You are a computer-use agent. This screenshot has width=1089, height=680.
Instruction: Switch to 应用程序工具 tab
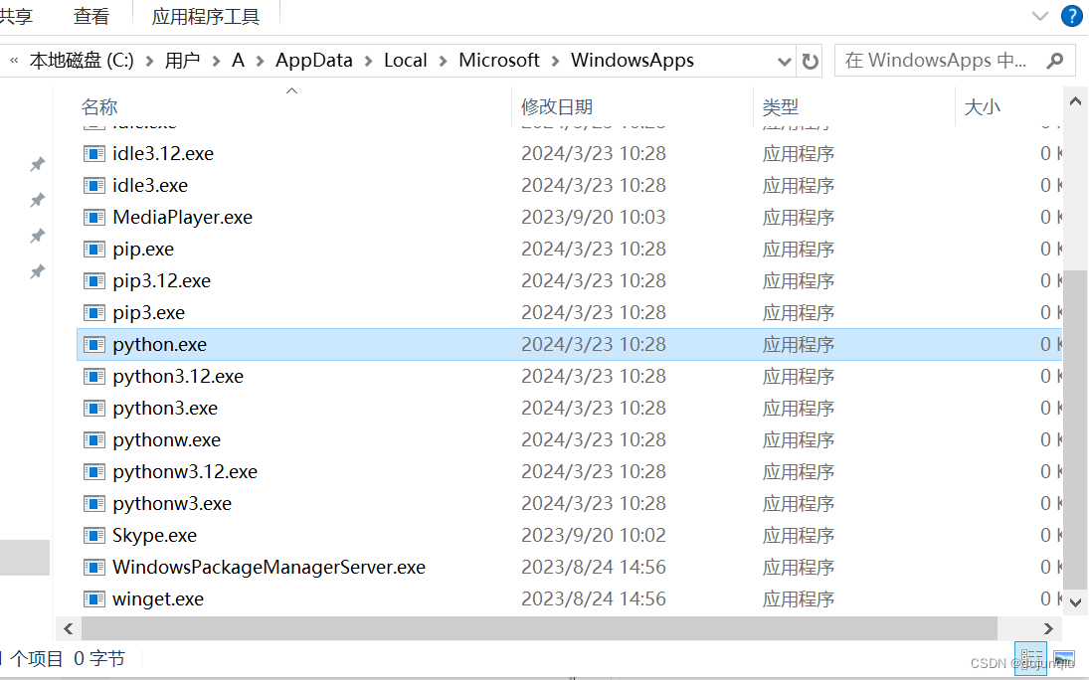(206, 15)
